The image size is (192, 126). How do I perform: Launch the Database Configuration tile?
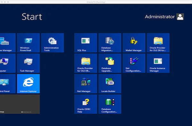click(x=110, y=104)
